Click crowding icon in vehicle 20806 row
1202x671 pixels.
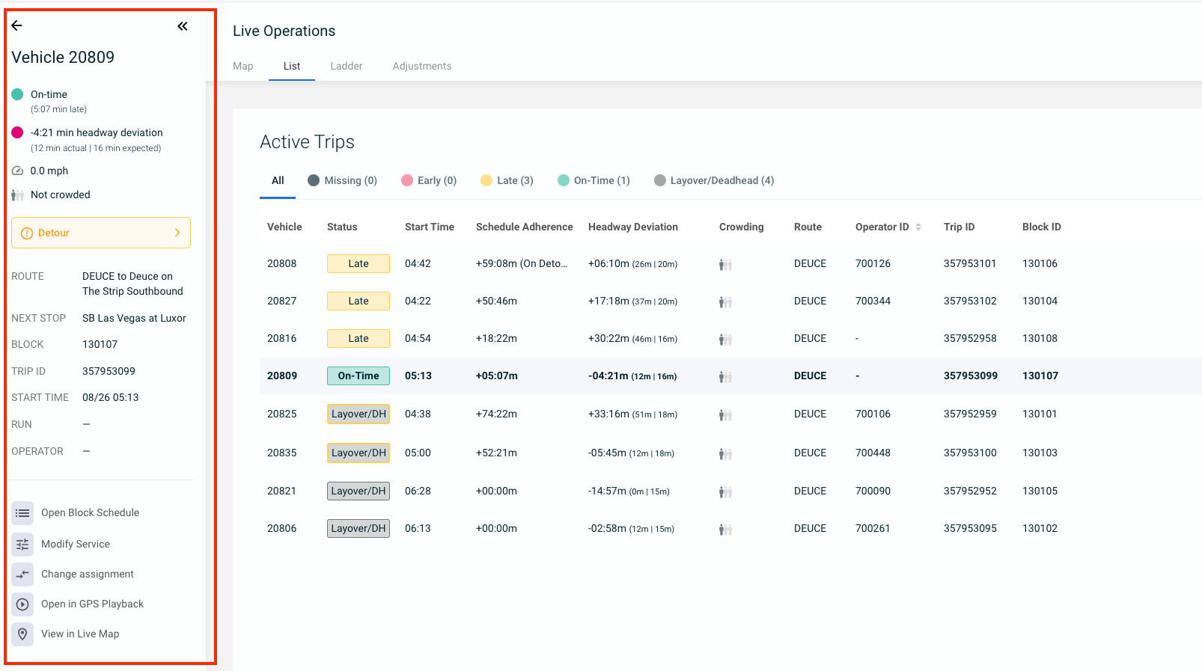[725, 529]
